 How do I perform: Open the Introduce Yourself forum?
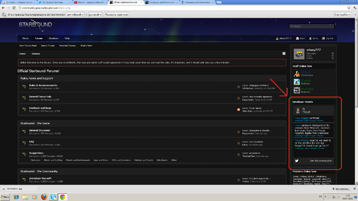(x=40, y=178)
